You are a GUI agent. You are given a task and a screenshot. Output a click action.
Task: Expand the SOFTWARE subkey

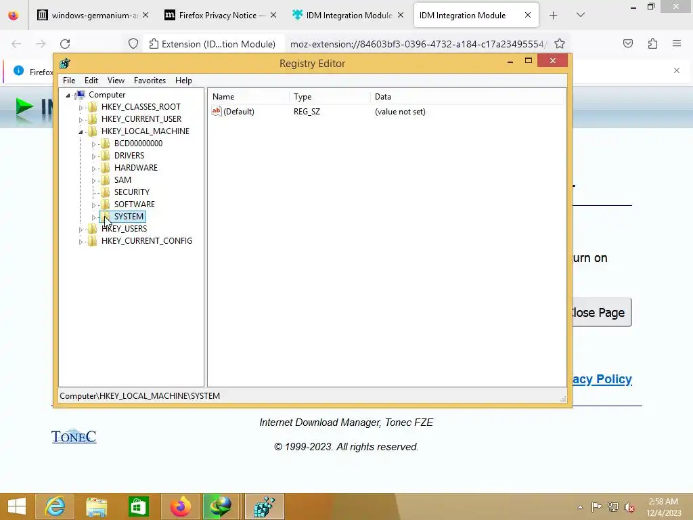[93, 205]
